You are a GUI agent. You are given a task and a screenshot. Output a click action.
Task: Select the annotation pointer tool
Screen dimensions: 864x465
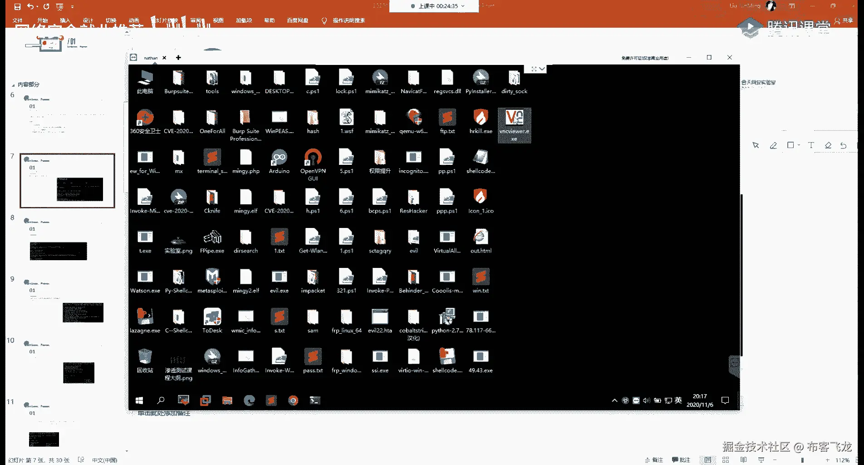coord(756,145)
